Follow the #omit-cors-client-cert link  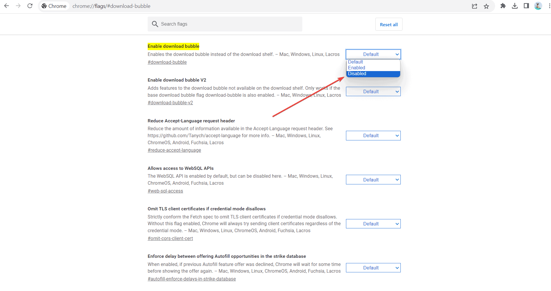tap(170, 238)
